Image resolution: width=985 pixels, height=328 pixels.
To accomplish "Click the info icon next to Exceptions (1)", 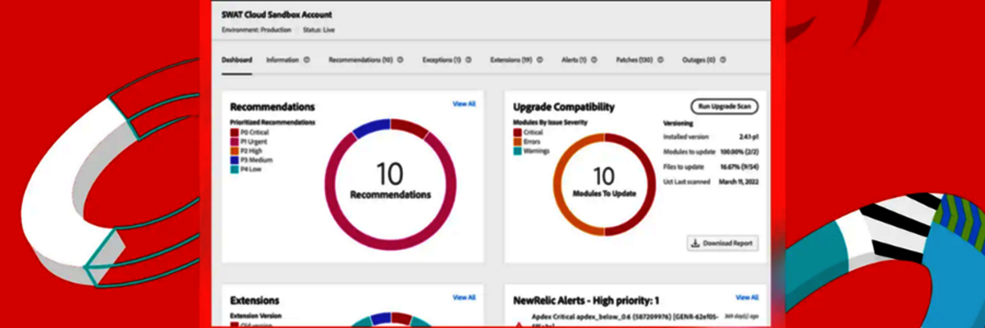I will tap(469, 60).
